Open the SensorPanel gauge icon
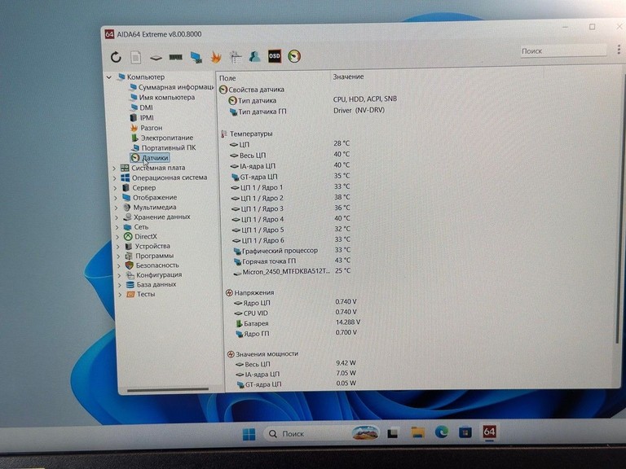The image size is (626, 469). 294,56
